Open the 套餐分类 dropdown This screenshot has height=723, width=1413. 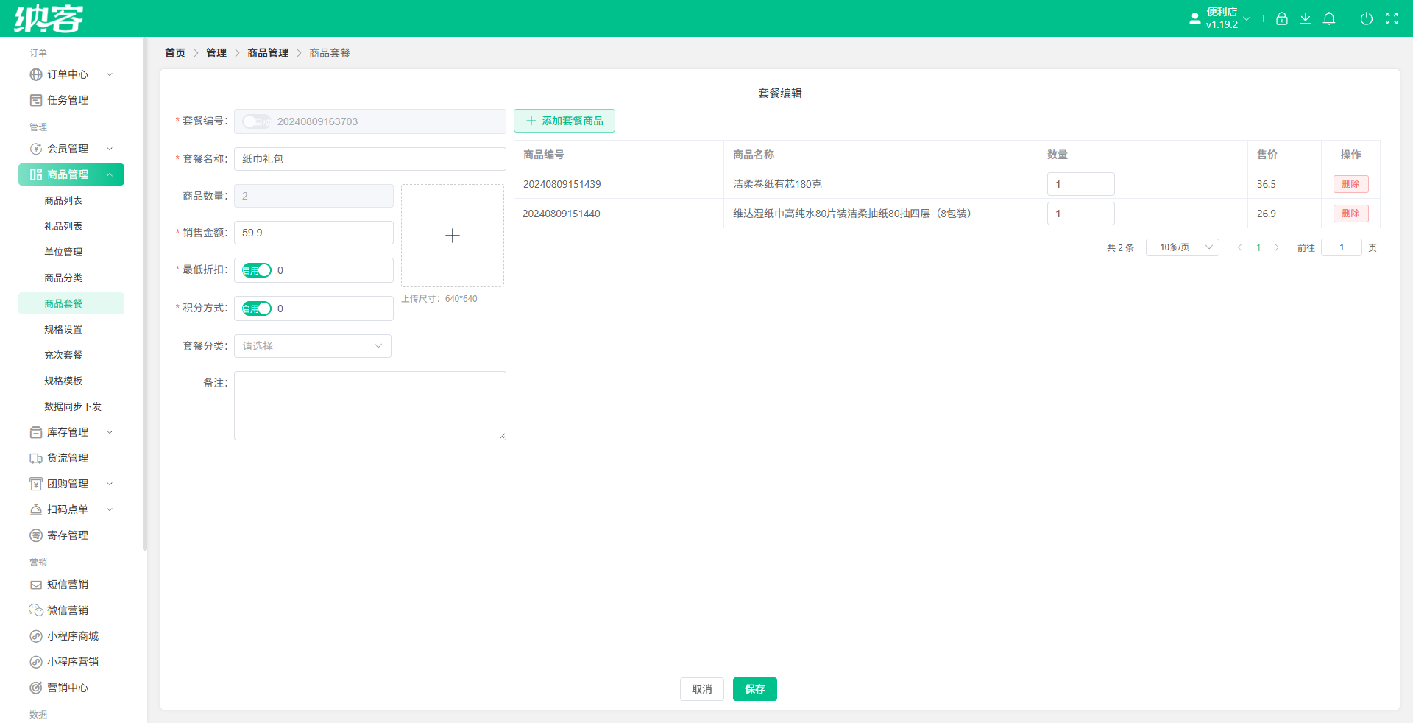coord(313,346)
